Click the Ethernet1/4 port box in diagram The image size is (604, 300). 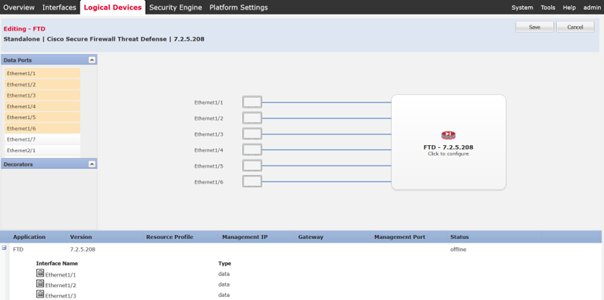(252, 150)
